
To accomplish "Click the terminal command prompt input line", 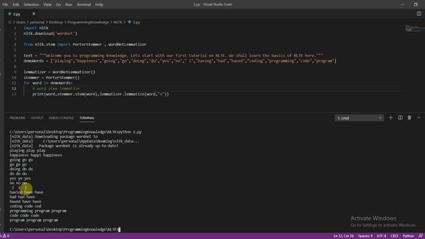I will [65, 230].
